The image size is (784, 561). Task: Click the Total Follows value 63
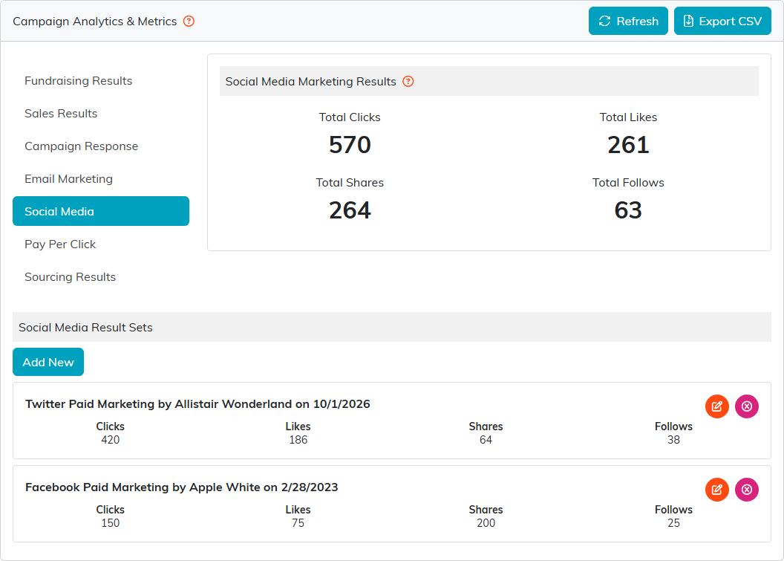[628, 210]
